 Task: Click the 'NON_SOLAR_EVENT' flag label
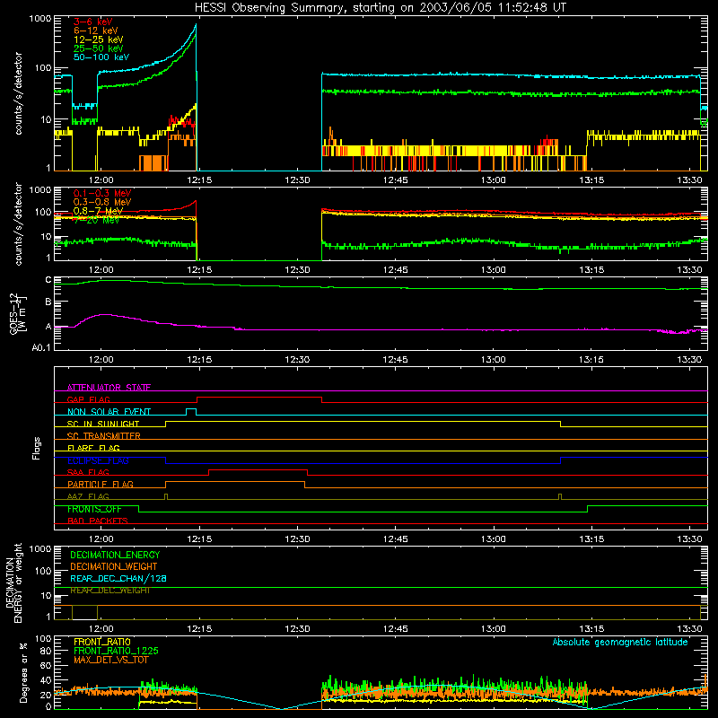click(109, 412)
